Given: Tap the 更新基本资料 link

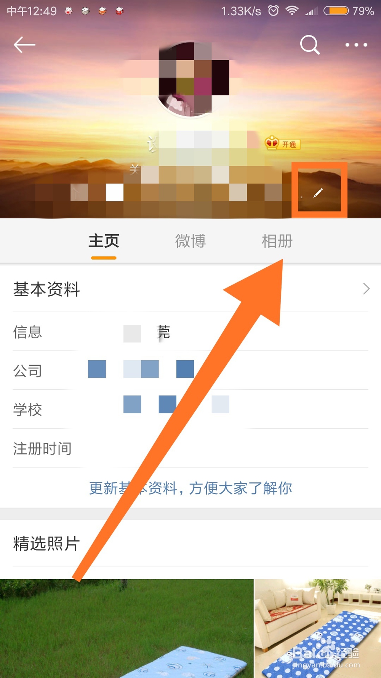Looking at the screenshot, I should pyautogui.click(x=190, y=488).
